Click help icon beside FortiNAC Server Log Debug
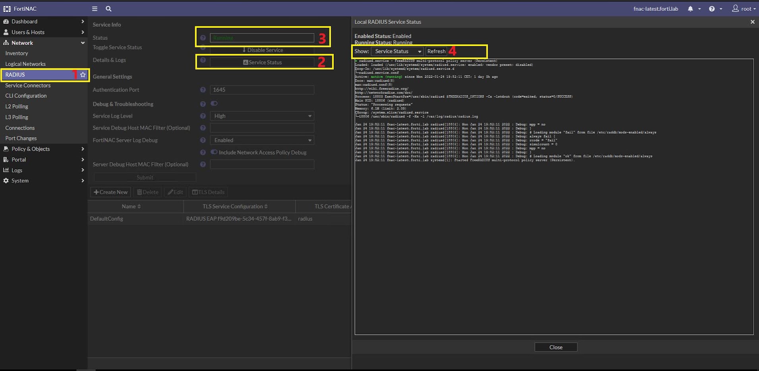The image size is (759, 371). [x=203, y=140]
